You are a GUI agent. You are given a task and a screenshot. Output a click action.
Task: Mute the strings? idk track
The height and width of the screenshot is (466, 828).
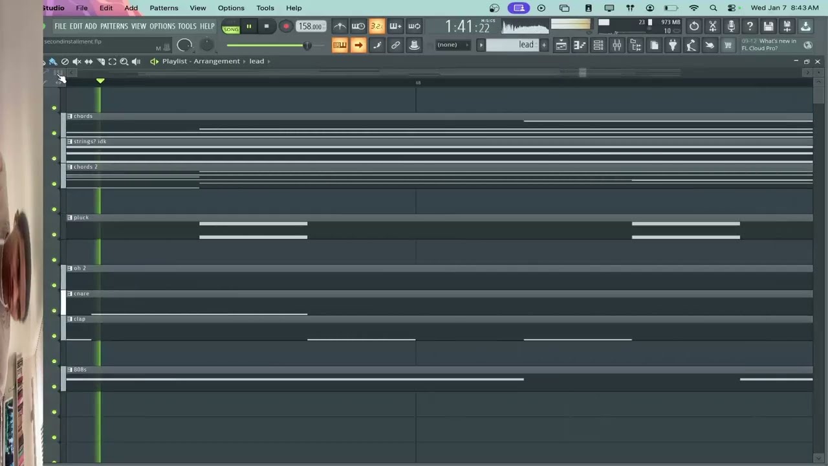coord(54,159)
